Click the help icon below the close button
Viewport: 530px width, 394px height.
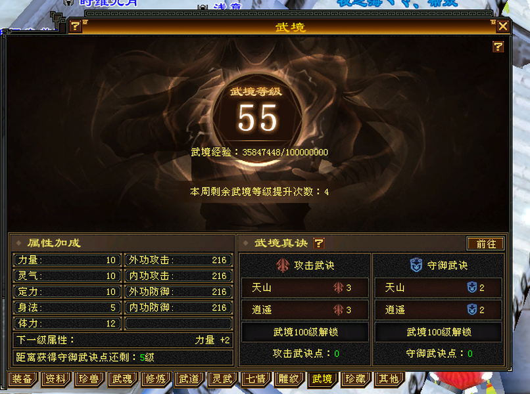point(498,47)
